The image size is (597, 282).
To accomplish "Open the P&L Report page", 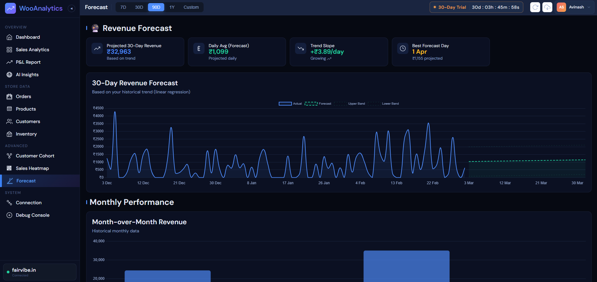I will pos(28,62).
